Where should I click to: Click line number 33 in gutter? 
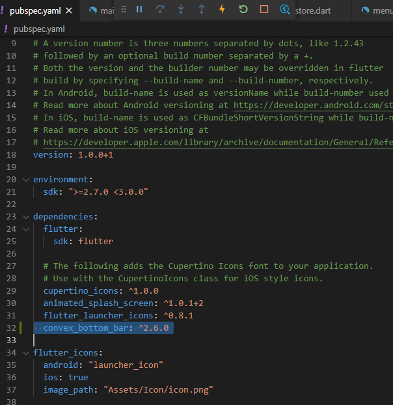[x=11, y=341]
